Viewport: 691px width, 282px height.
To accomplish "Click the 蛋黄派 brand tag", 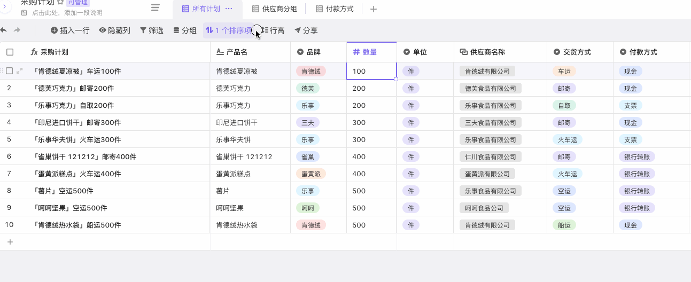I will [x=311, y=174].
